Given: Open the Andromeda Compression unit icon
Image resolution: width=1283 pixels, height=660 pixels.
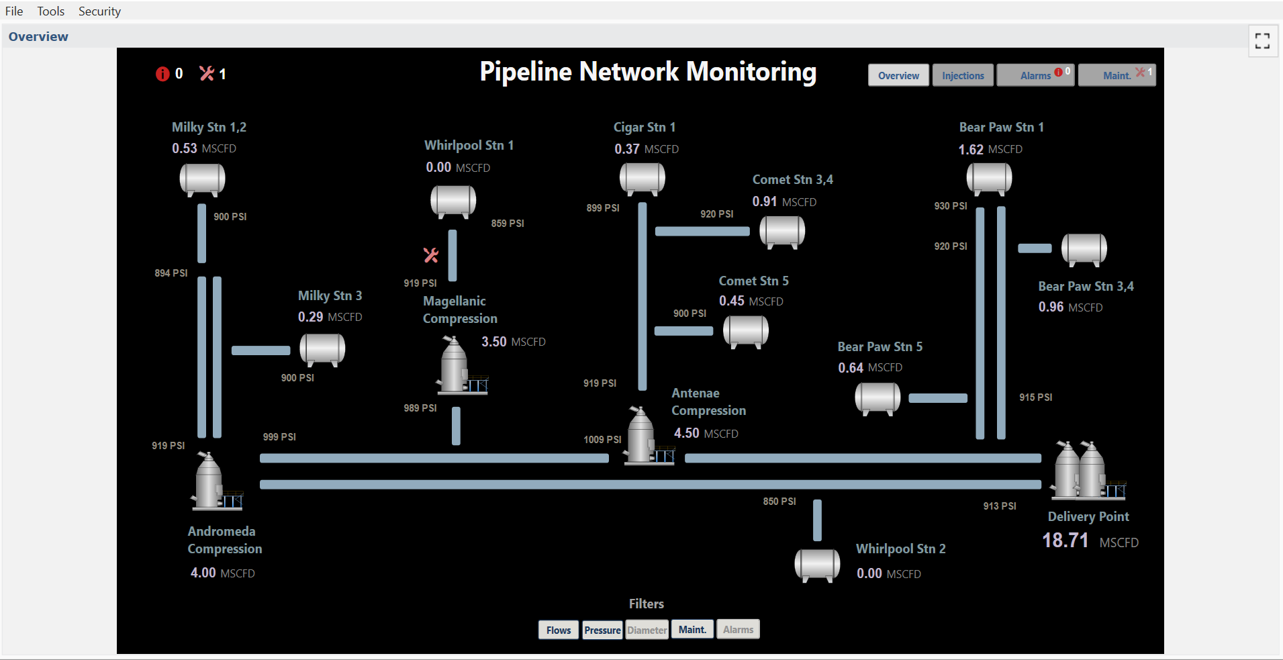Looking at the screenshot, I should (210, 480).
